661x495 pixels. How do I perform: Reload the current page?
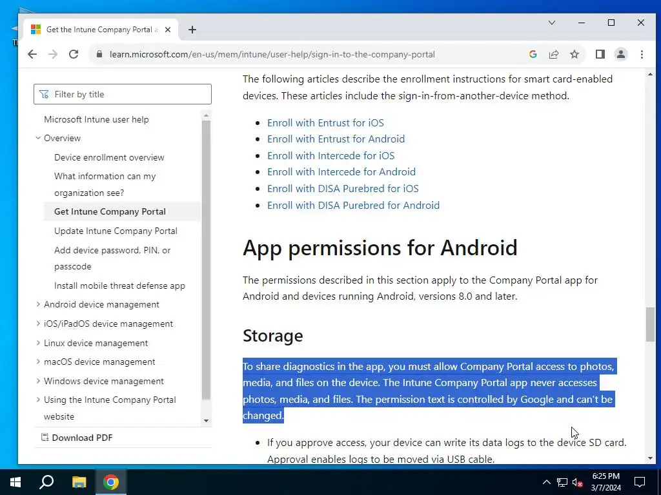point(74,54)
